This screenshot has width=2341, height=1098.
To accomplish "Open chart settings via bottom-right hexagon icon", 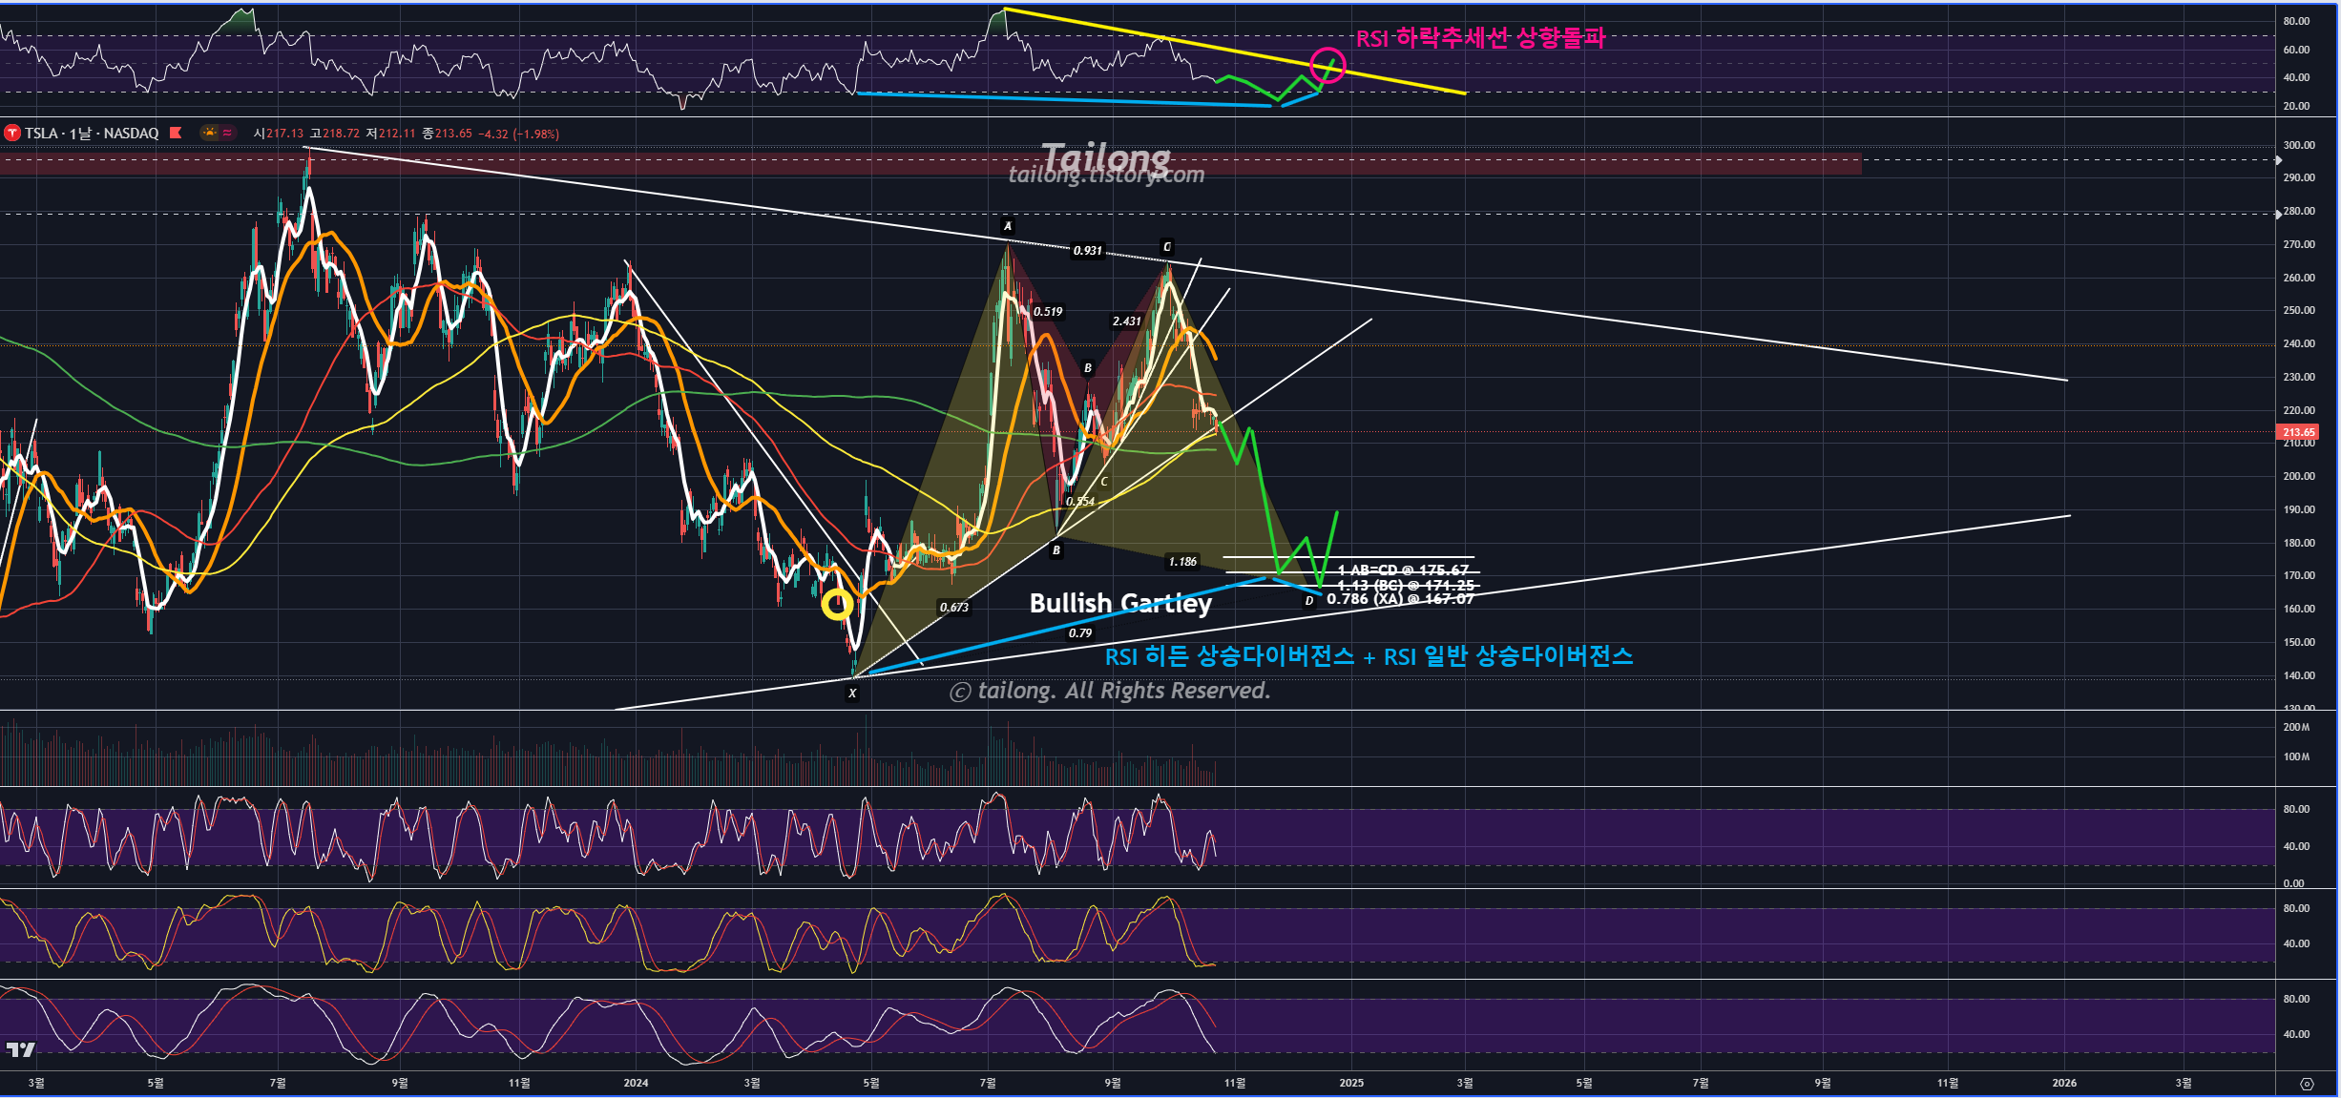I will [2307, 1084].
